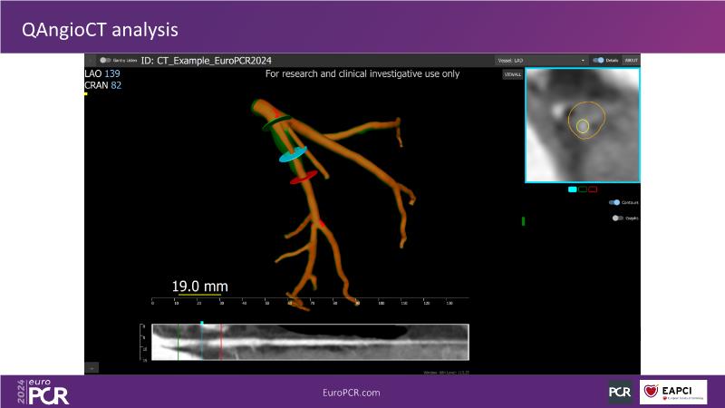Image resolution: width=725 pixels, height=408 pixels.
Task: Click the VIEW ALL button
Action: (x=512, y=74)
